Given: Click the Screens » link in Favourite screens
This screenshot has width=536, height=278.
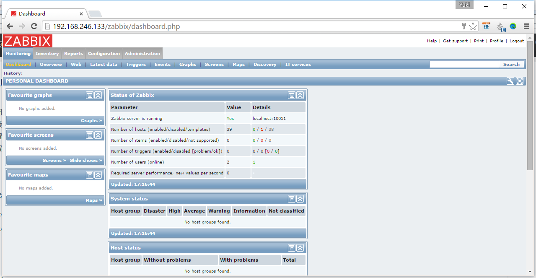Looking at the screenshot, I should pos(54,161).
